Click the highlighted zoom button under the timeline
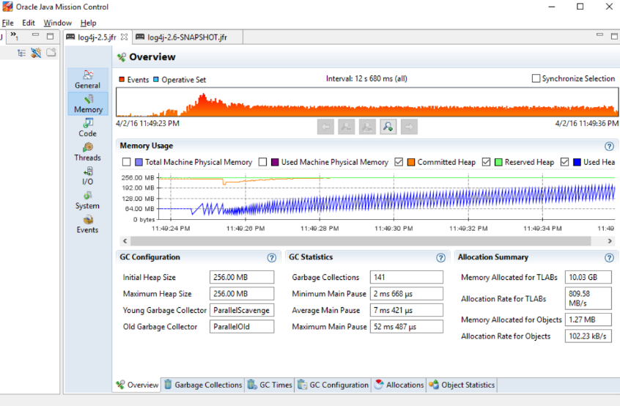This screenshot has width=620, height=406. [x=388, y=127]
